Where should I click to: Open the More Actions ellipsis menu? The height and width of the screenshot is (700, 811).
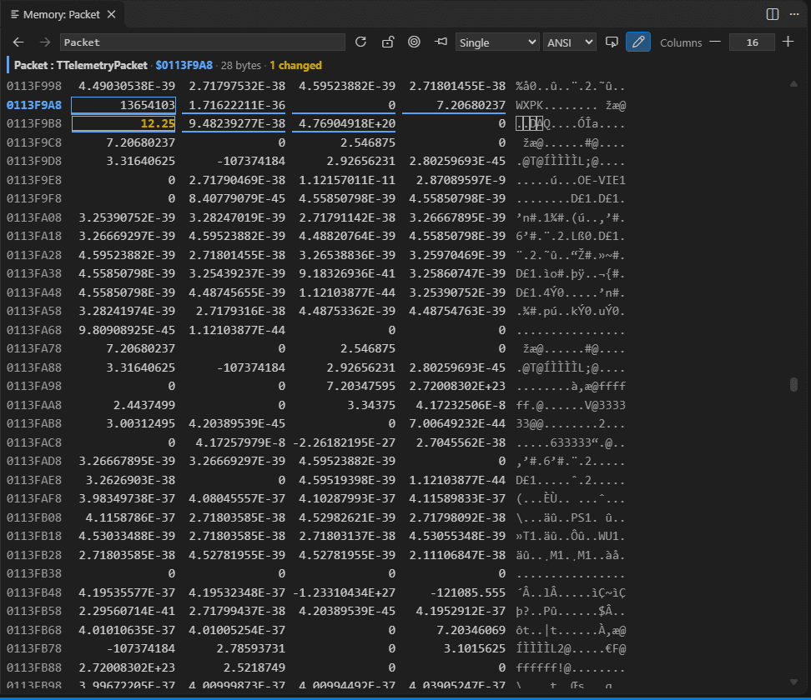[x=794, y=14]
